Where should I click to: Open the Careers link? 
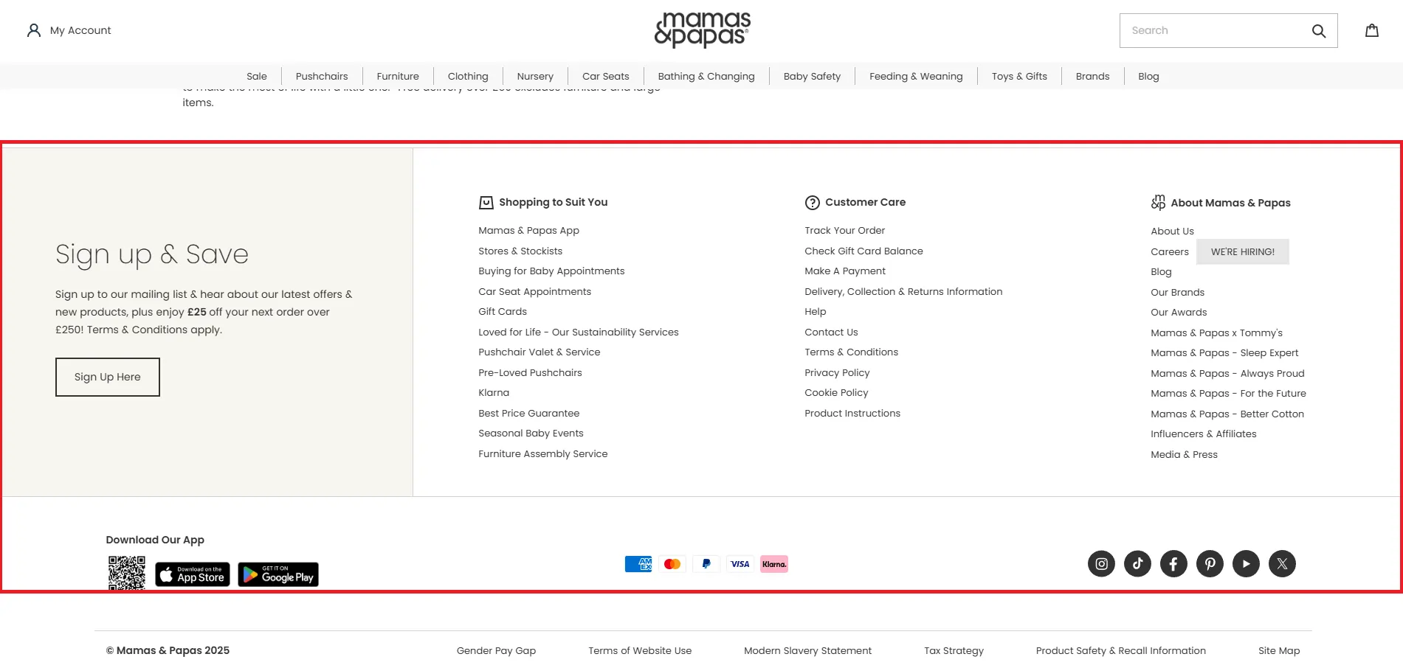click(x=1170, y=252)
